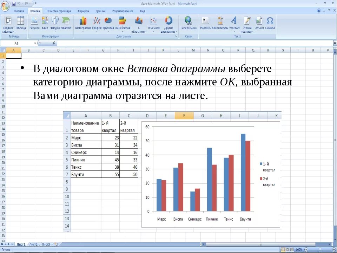Adjust the zoom slider handle
Image resolution: width=337 pixels, height=253 pixels.
[x=320, y=250]
